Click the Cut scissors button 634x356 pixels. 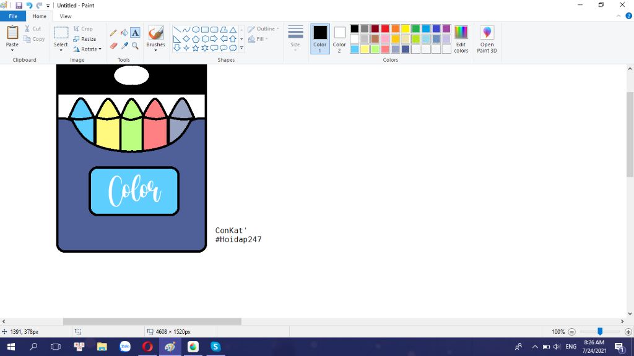pyautogui.click(x=33, y=28)
